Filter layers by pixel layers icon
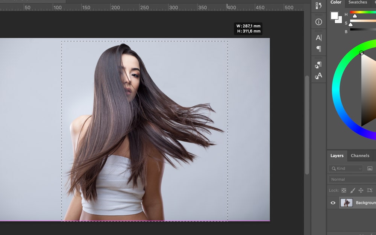The height and width of the screenshot is (235, 376). click(x=370, y=168)
